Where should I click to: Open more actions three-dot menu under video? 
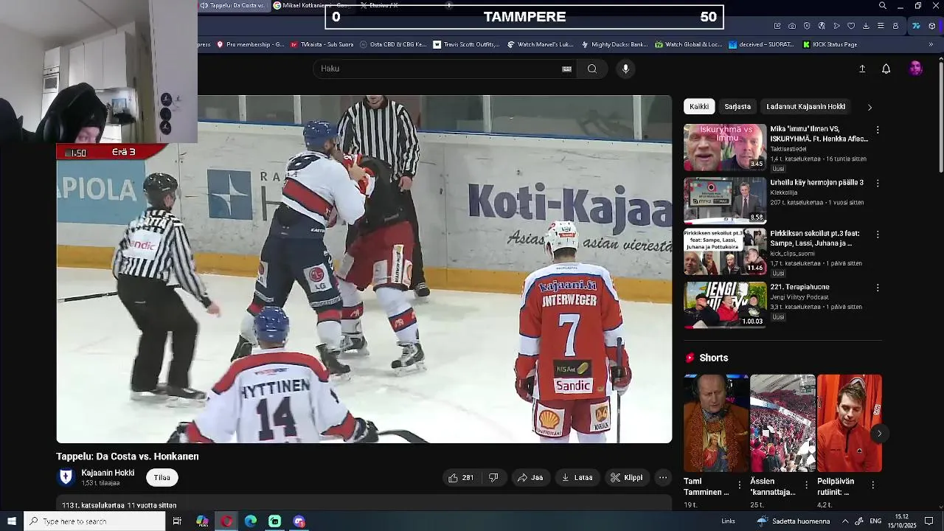pos(663,477)
